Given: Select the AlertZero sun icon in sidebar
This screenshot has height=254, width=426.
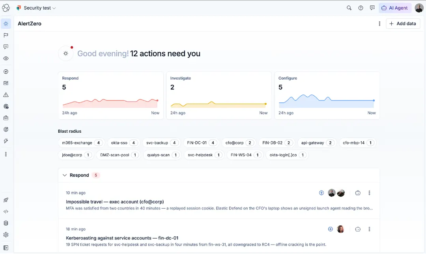Looking at the screenshot, I should click(x=6, y=24).
